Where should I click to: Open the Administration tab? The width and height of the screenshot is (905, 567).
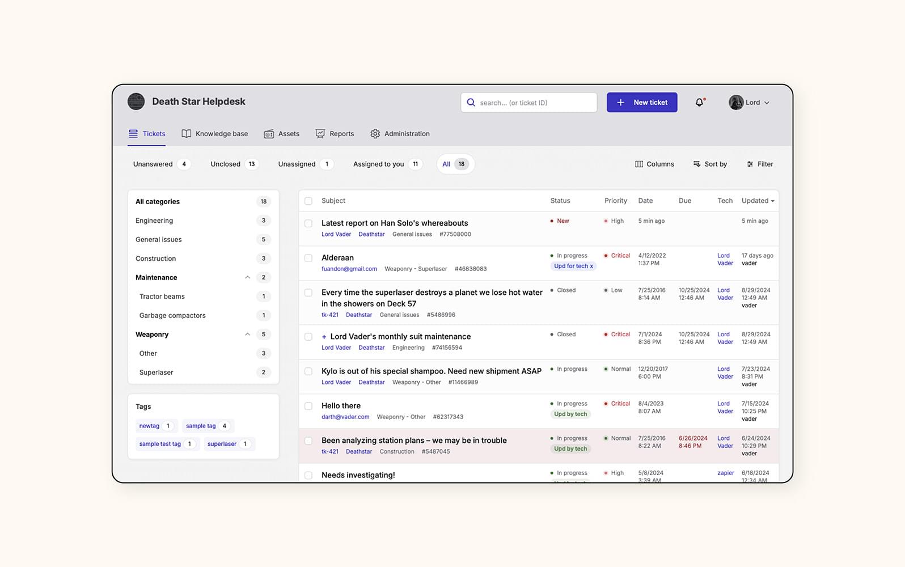(400, 134)
